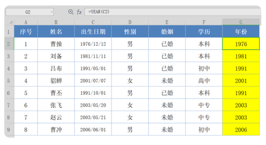Select column E header
Image resolution: width=266 pixels, height=145 pixels.
(x=167, y=22)
